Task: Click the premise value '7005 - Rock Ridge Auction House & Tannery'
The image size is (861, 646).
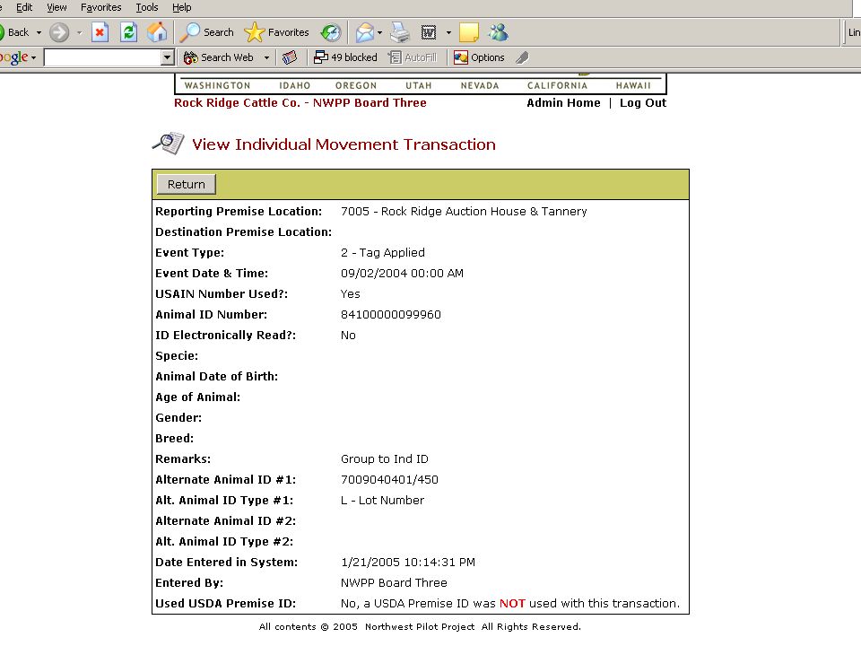Action: point(464,212)
